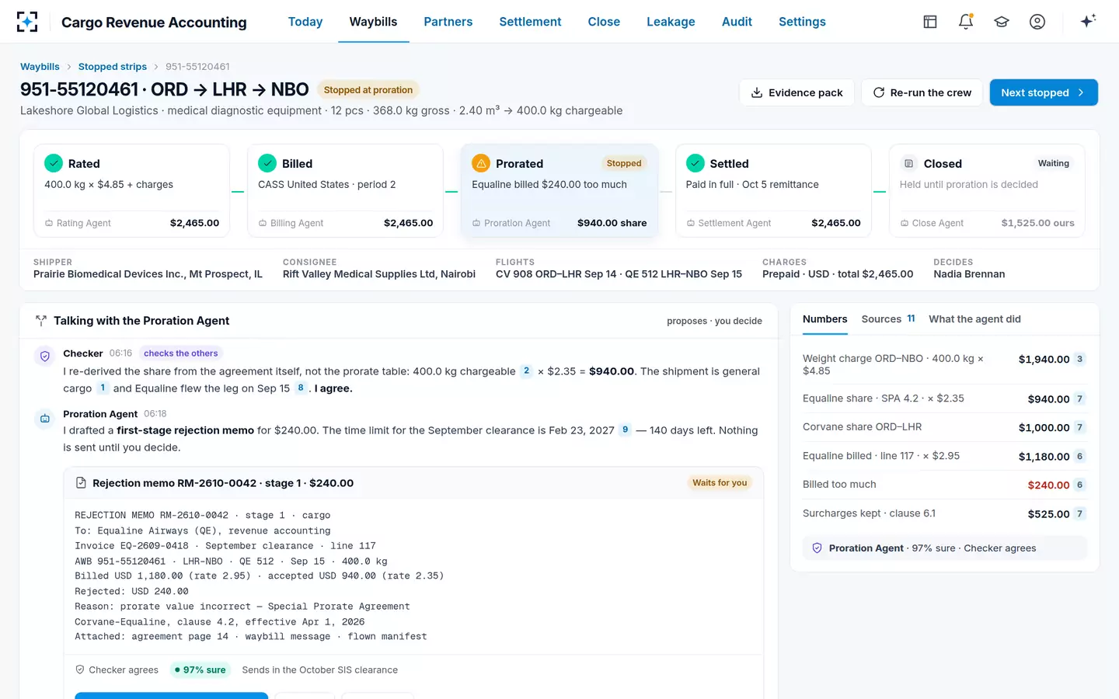
Task: Show the What the agent did tab
Action: pos(974,319)
